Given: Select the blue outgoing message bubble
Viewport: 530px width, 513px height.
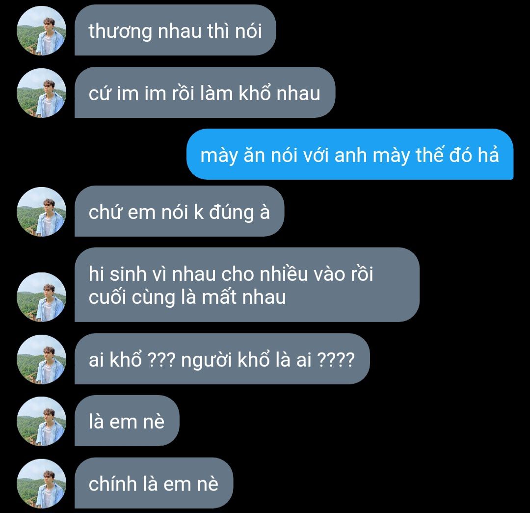Looking at the screenshot, I should tap(350, 154).
